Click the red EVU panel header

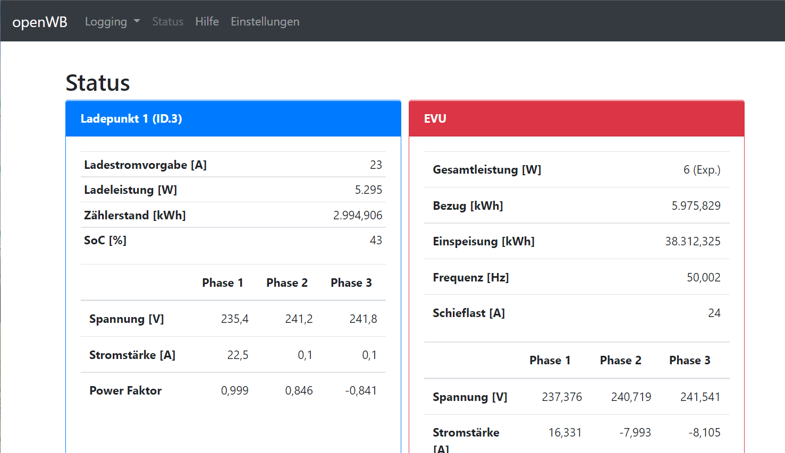pos(576,118)
